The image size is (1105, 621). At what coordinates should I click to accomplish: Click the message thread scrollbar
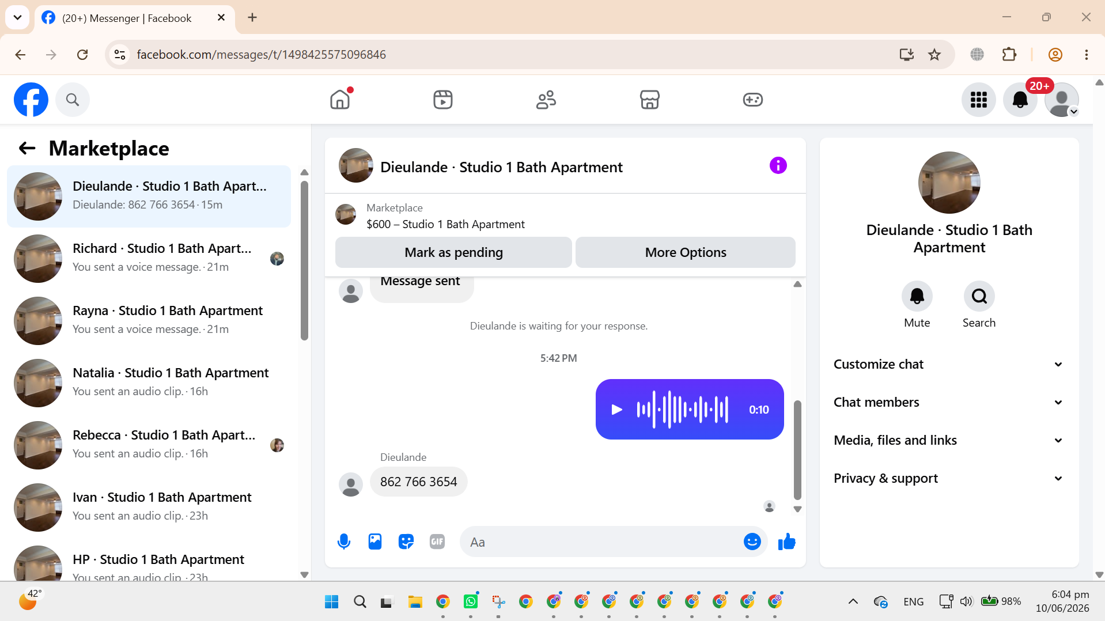tap(797, 450)
